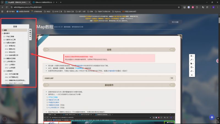
Task: Open the link chain menu icon
Action: 192,71
